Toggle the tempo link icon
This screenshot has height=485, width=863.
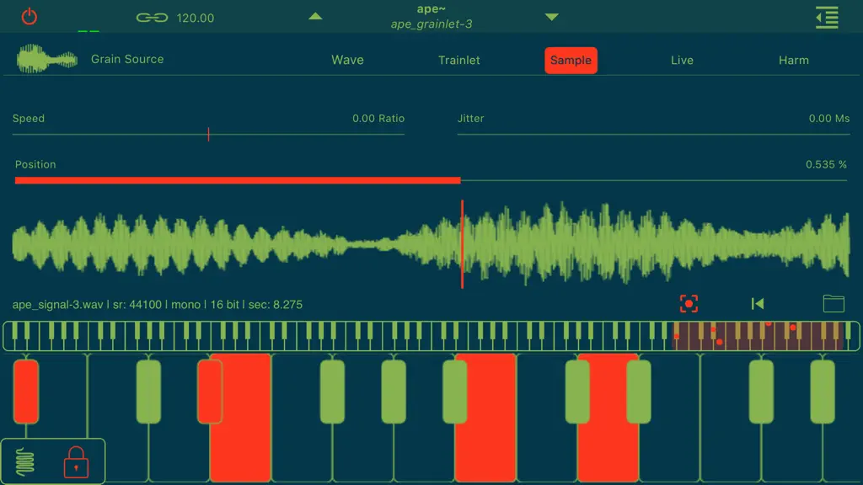152,19
